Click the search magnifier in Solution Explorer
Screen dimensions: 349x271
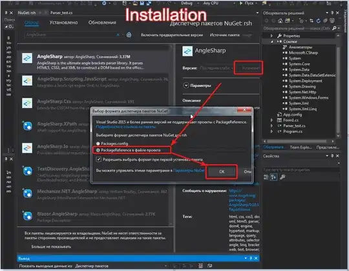334,28
